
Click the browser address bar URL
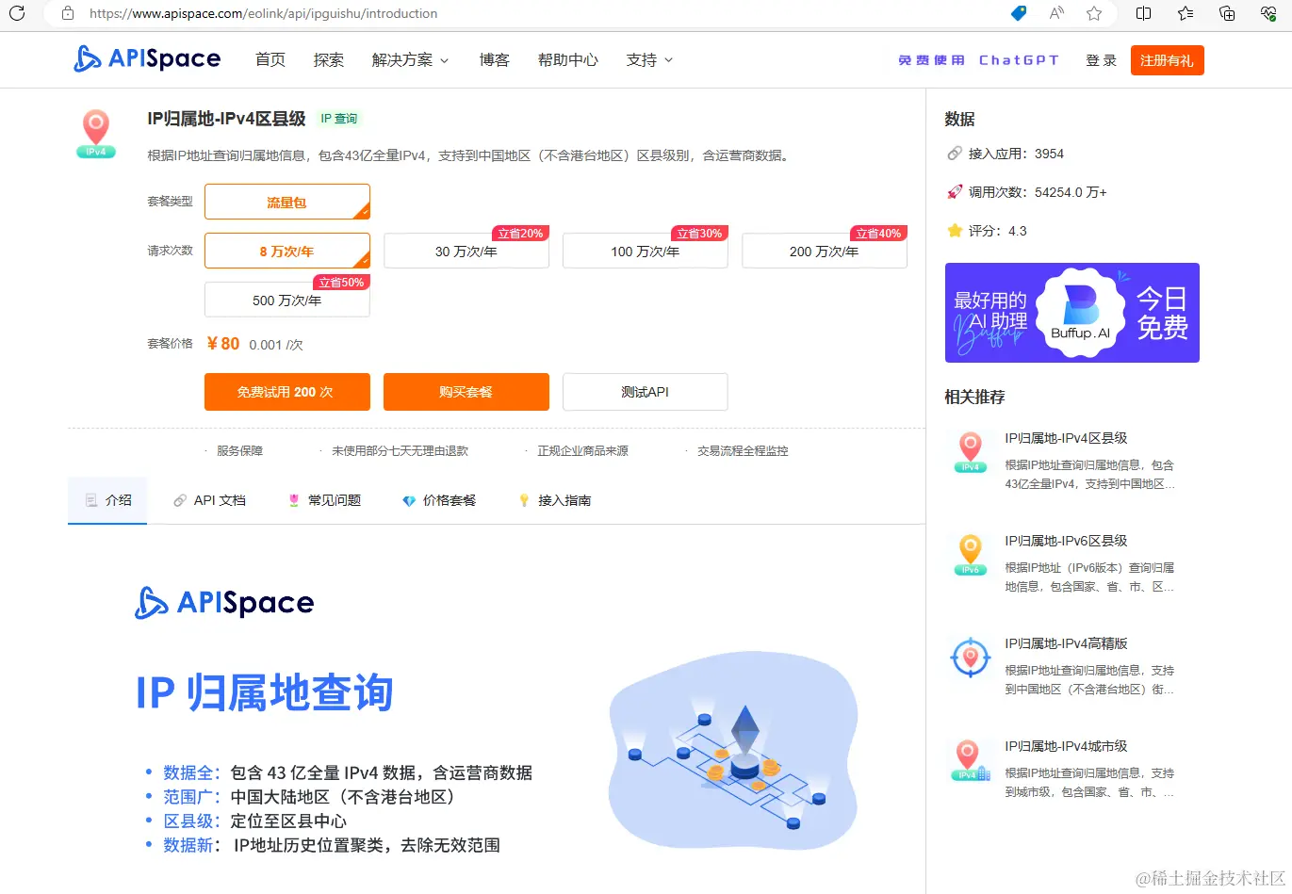(263, 13)
